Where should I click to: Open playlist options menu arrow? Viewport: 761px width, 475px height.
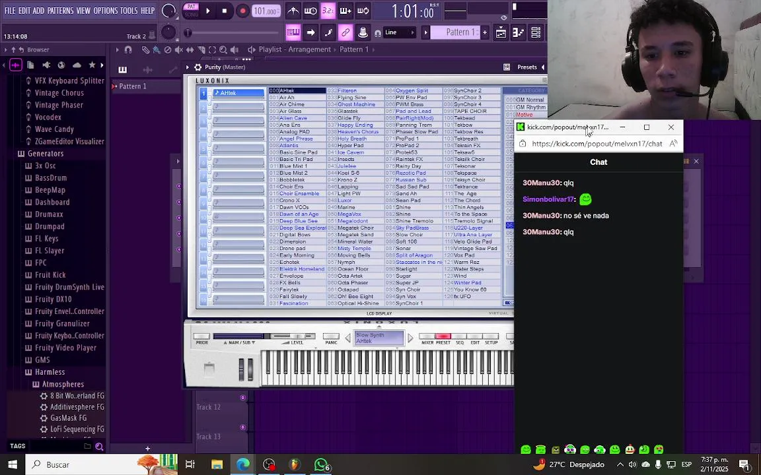[x=117, y=49]
